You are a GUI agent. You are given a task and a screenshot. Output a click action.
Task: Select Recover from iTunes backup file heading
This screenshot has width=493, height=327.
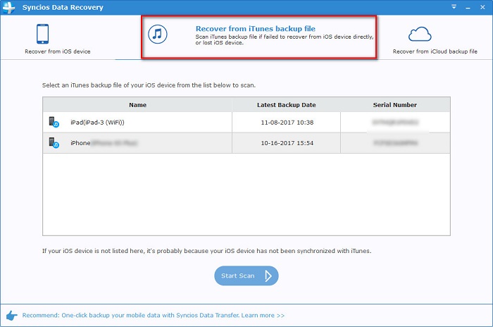point(255,29)
